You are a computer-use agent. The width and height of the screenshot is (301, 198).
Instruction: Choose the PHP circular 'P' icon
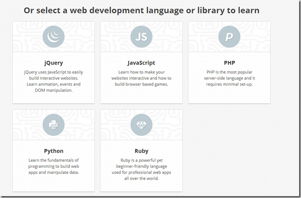(x=229, y=37)
